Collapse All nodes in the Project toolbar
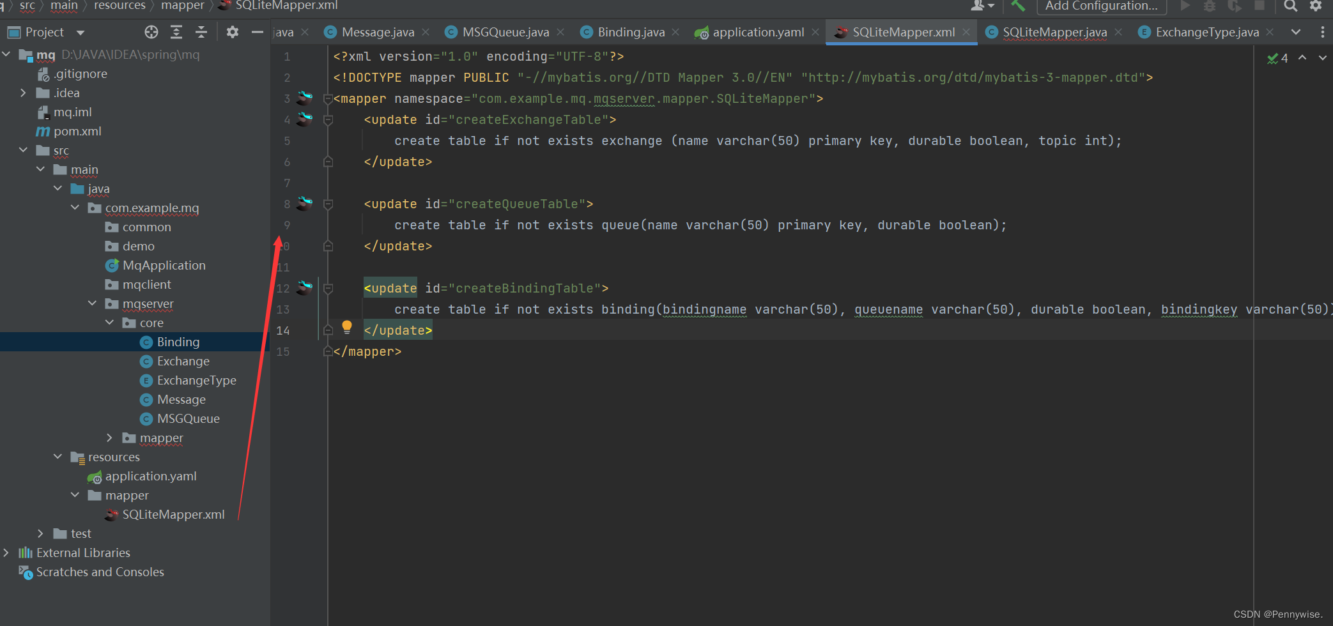Screen dimensions: 1333x626 point(201,32)
